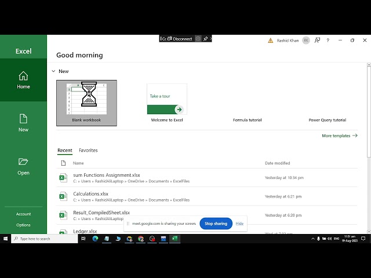The height and width of the screenshot is (278, 371).
Task: Switch to the Recent tab
Action: (x=65, y=151)
